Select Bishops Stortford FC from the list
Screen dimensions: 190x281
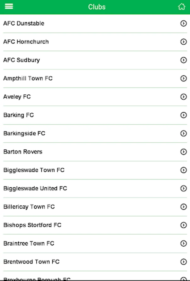(x=32, y=225)
